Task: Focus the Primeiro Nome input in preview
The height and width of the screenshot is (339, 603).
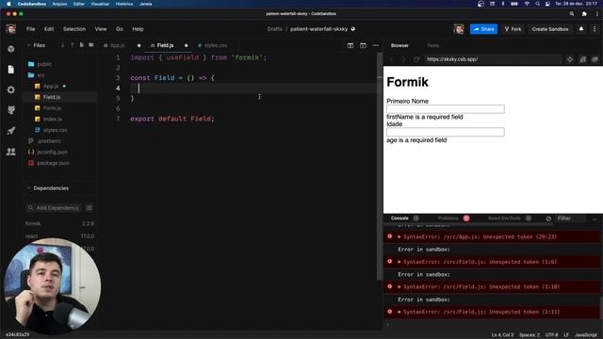Action: click(x=446, y=109)
